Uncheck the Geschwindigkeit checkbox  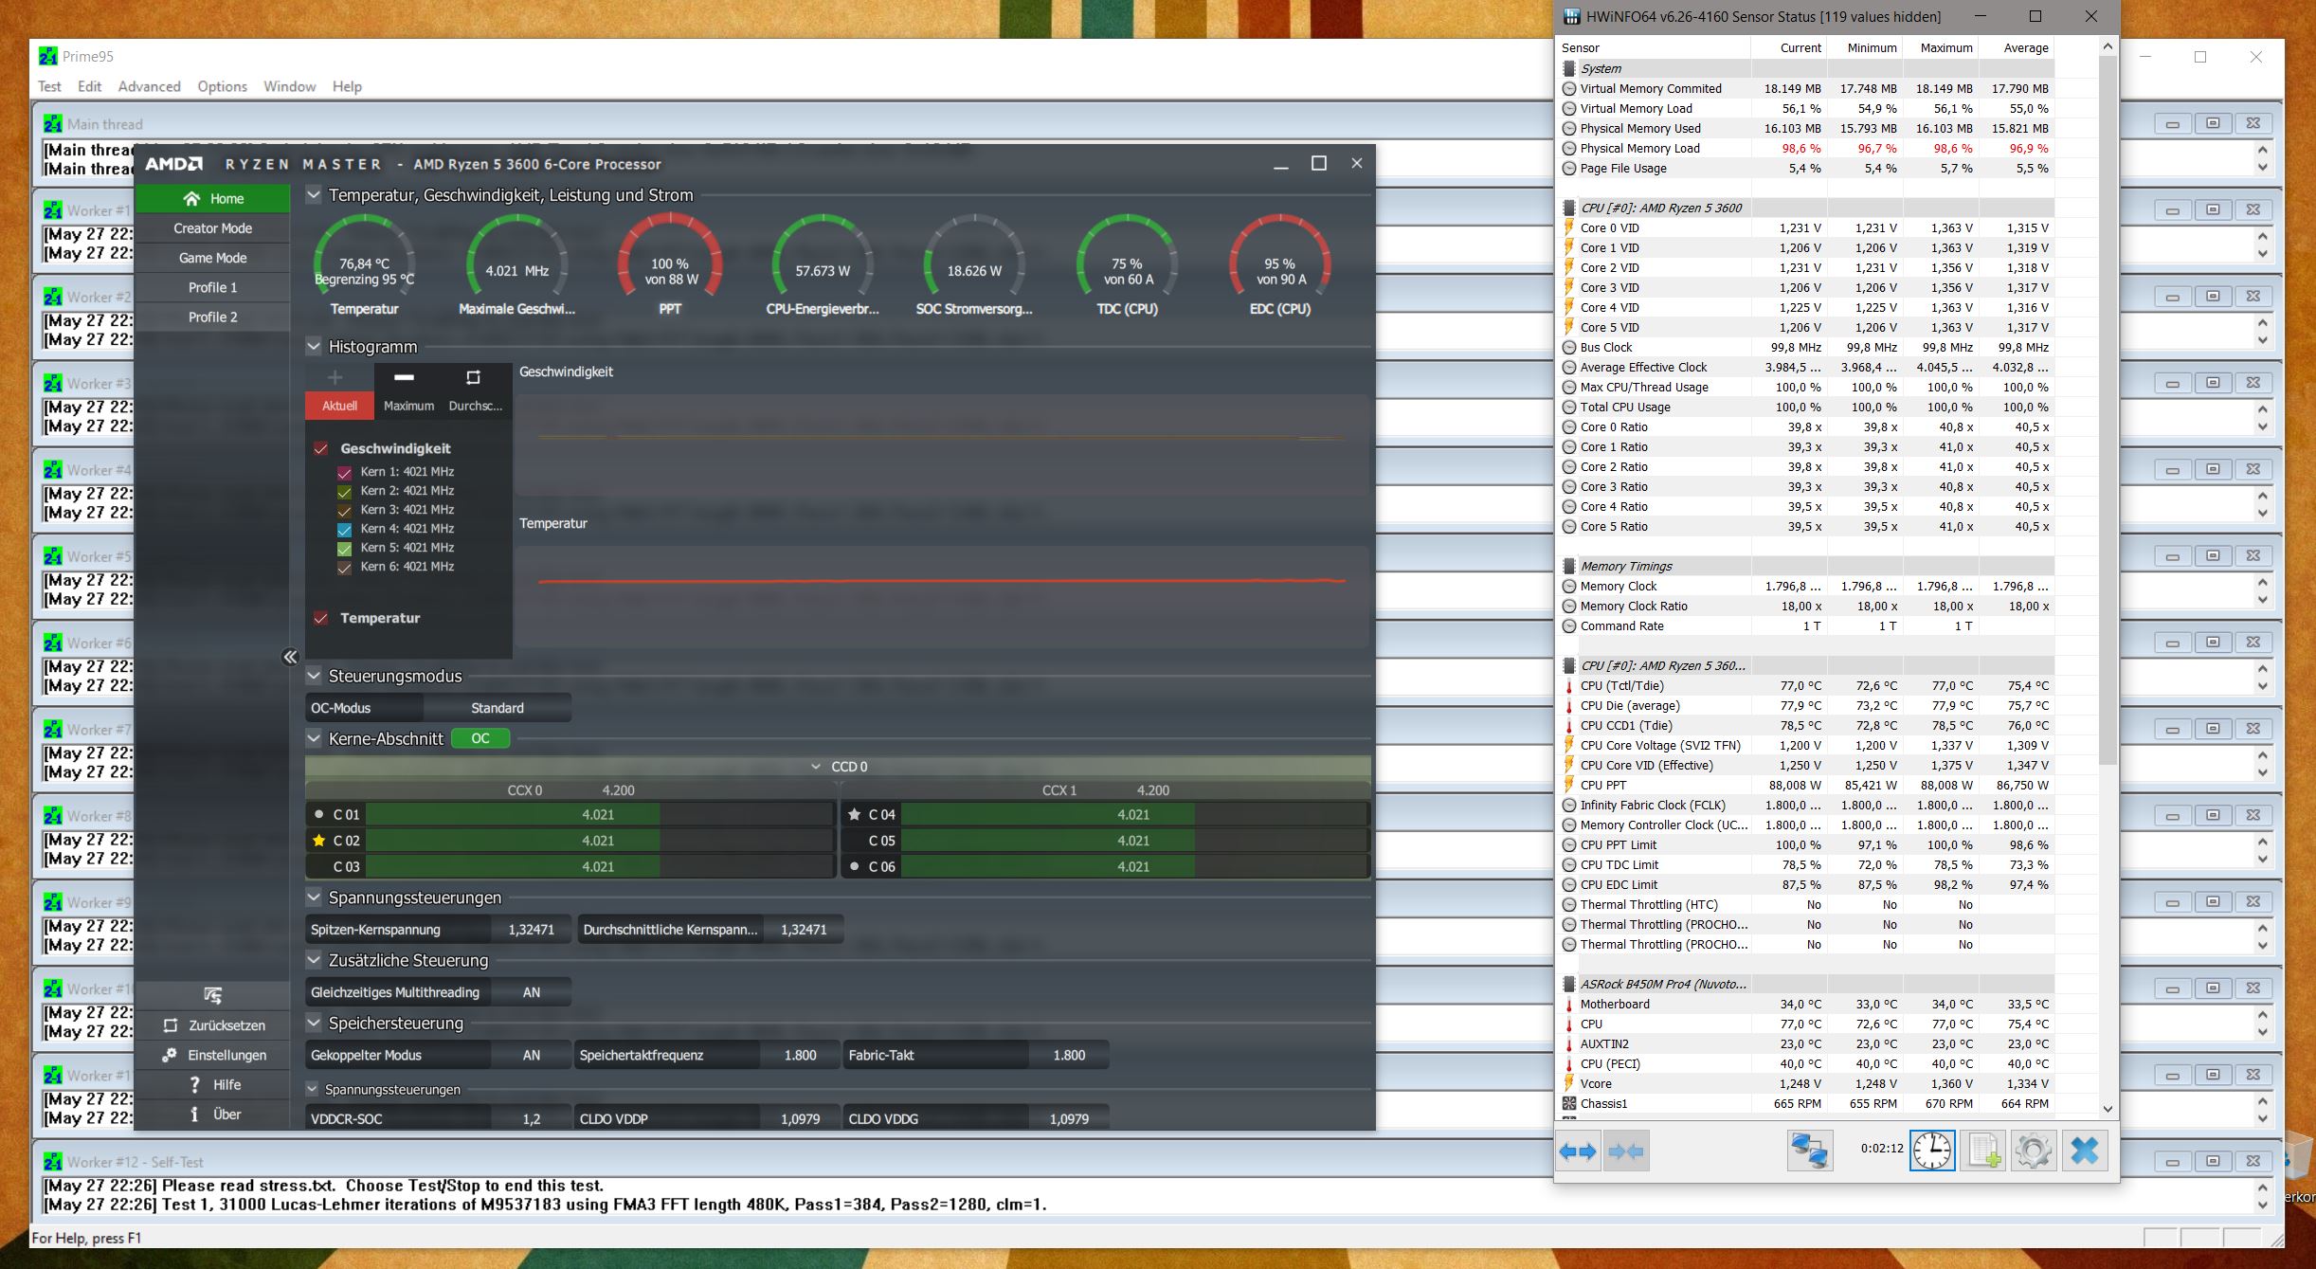coord(321,448)
